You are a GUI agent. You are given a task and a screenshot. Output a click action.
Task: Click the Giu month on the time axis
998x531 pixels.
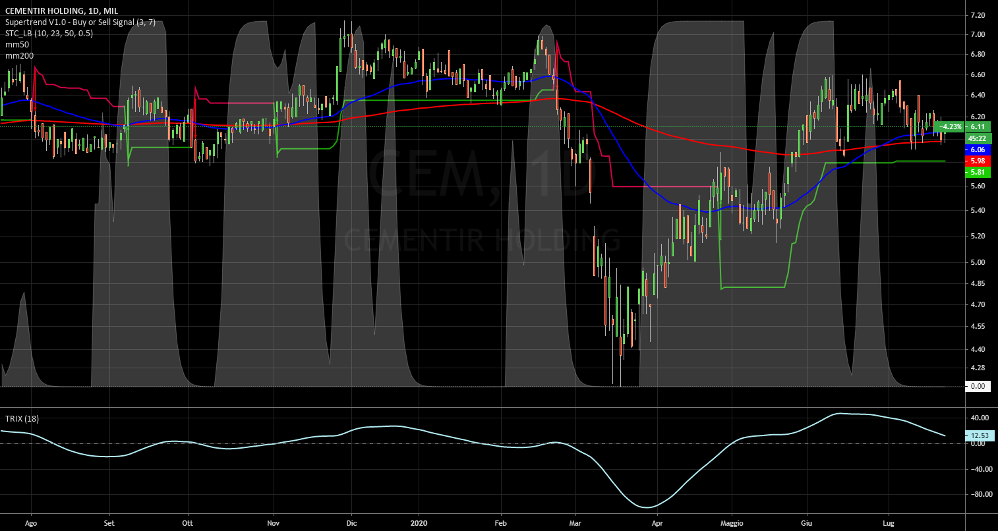[x=806, y=524]
